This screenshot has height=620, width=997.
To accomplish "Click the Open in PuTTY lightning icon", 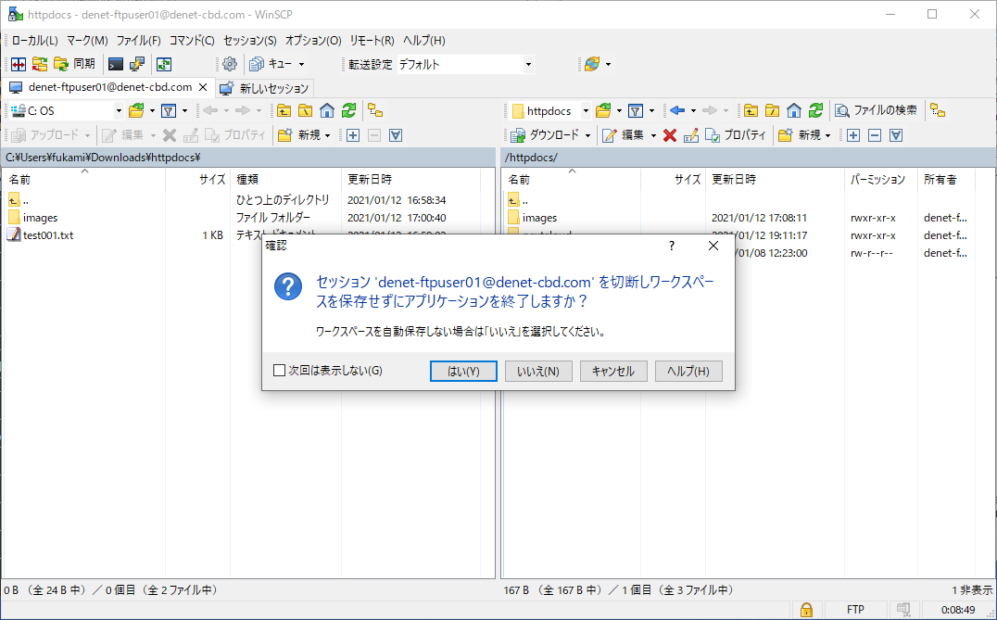I will coord(137,64).
